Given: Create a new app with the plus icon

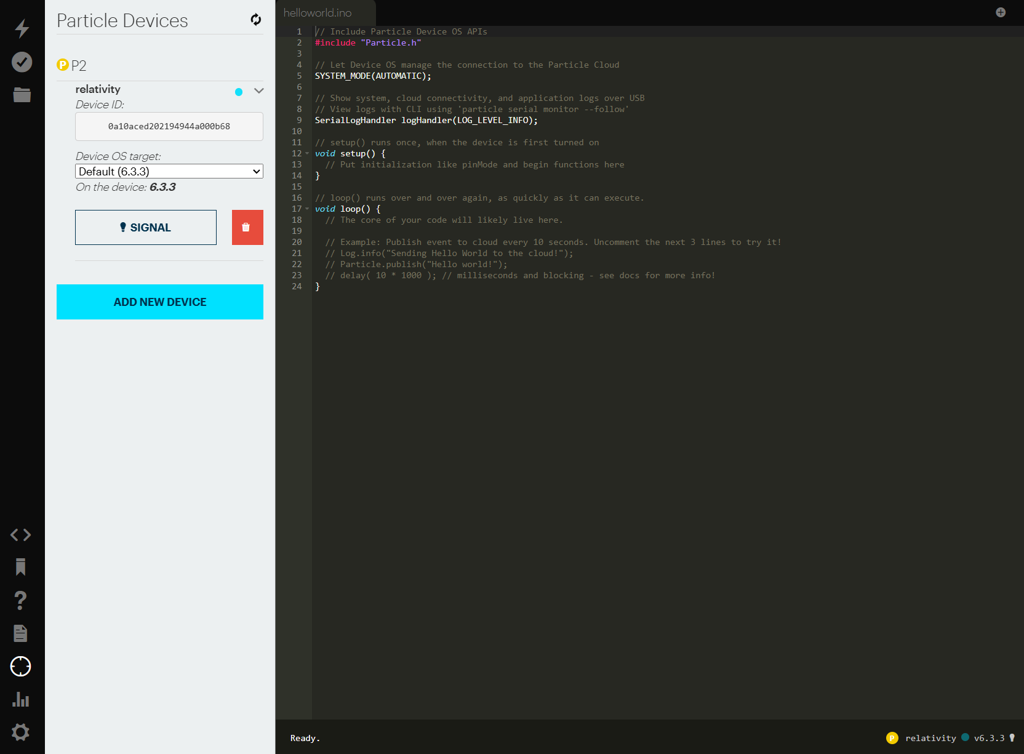Looking at the screenshot, I should (x=1001, y=11).
